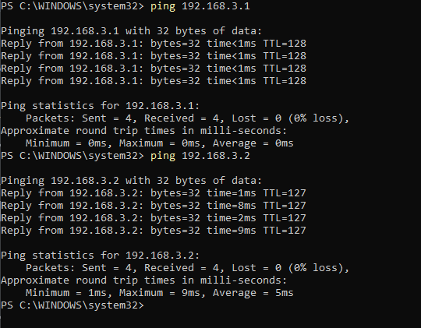The image size is (421, 328).
Task: Select 'Ping statistics for 192.168.3.2:' heading
Action: 100,256
